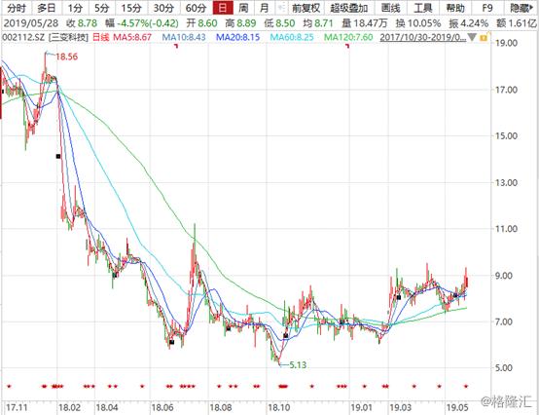The image size is (539, 415).
Task: Click the black event marker near 18.08 candles
Action: pos(229,328)
